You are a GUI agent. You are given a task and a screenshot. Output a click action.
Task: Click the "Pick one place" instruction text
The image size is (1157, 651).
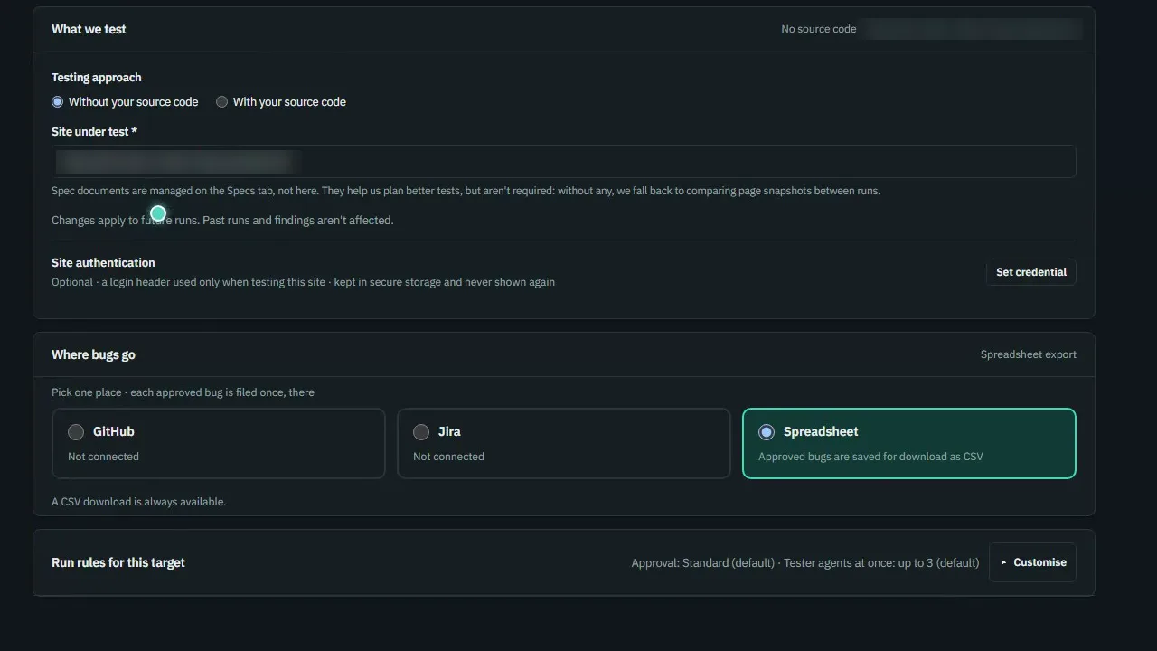coord(183,392)
